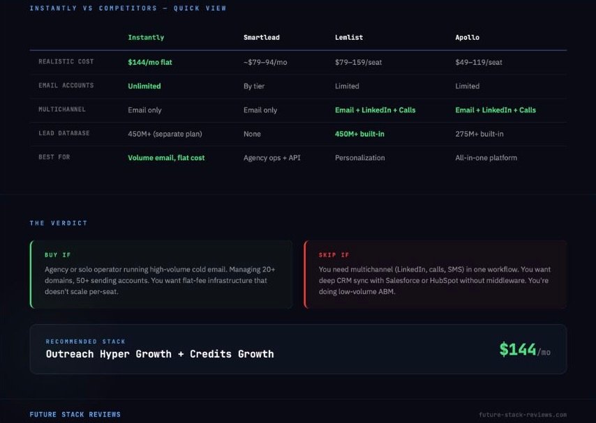Open the REALISTIC COST row label
This screenshot has width=596, height=423.
tap(66, 62)
